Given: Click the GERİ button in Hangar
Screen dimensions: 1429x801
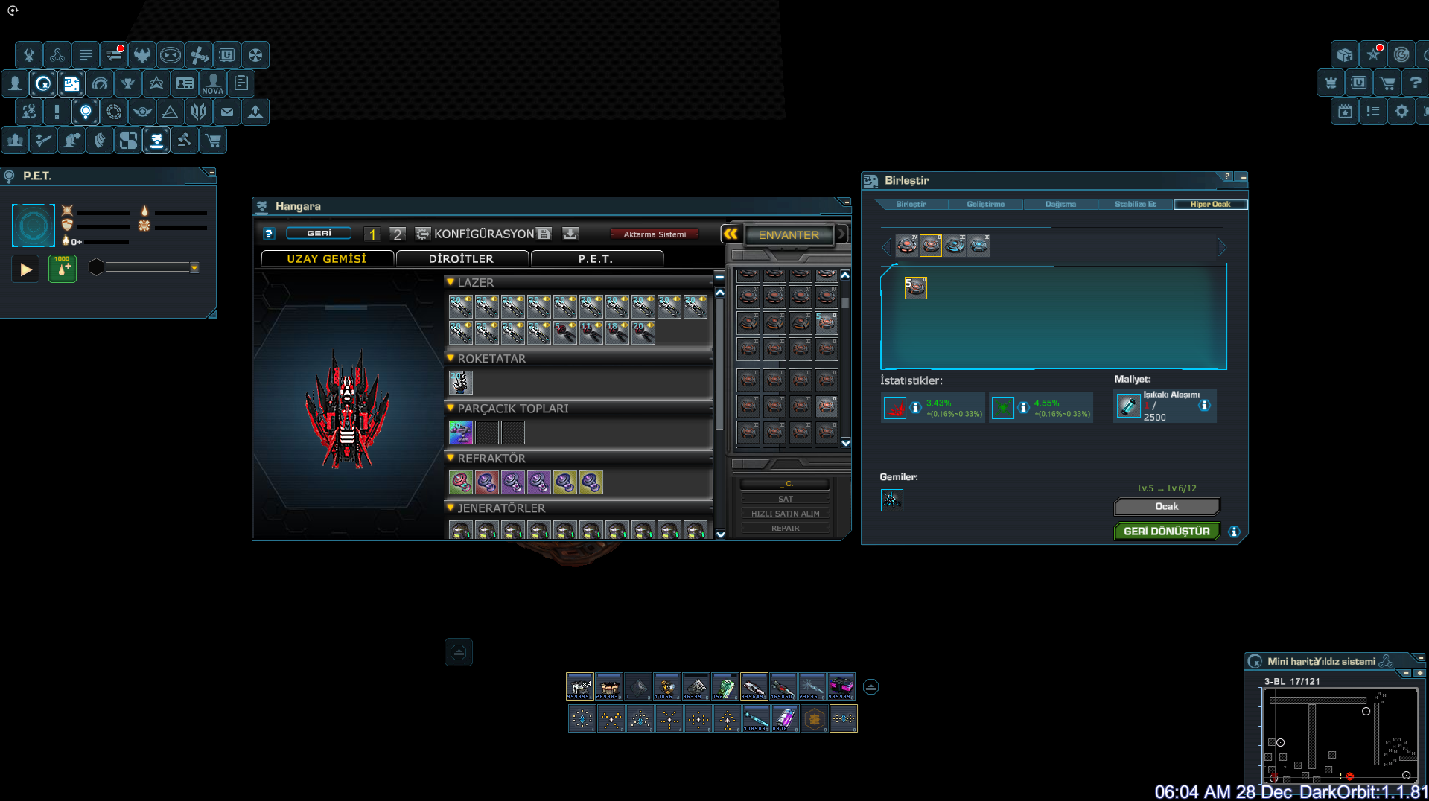Looking at the screenshot, I should [x=319, y=233].
